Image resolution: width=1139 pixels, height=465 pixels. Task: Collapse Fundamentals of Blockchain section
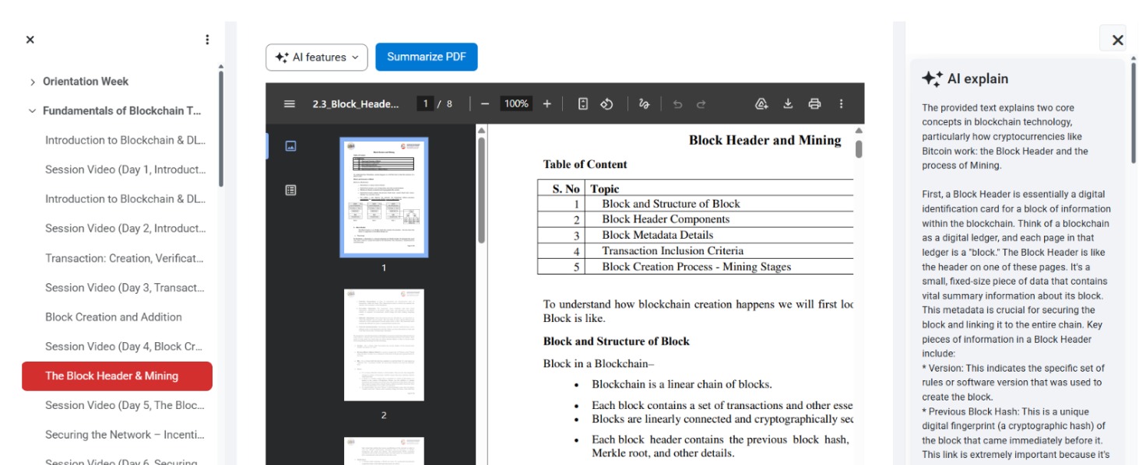coord(32,111)
